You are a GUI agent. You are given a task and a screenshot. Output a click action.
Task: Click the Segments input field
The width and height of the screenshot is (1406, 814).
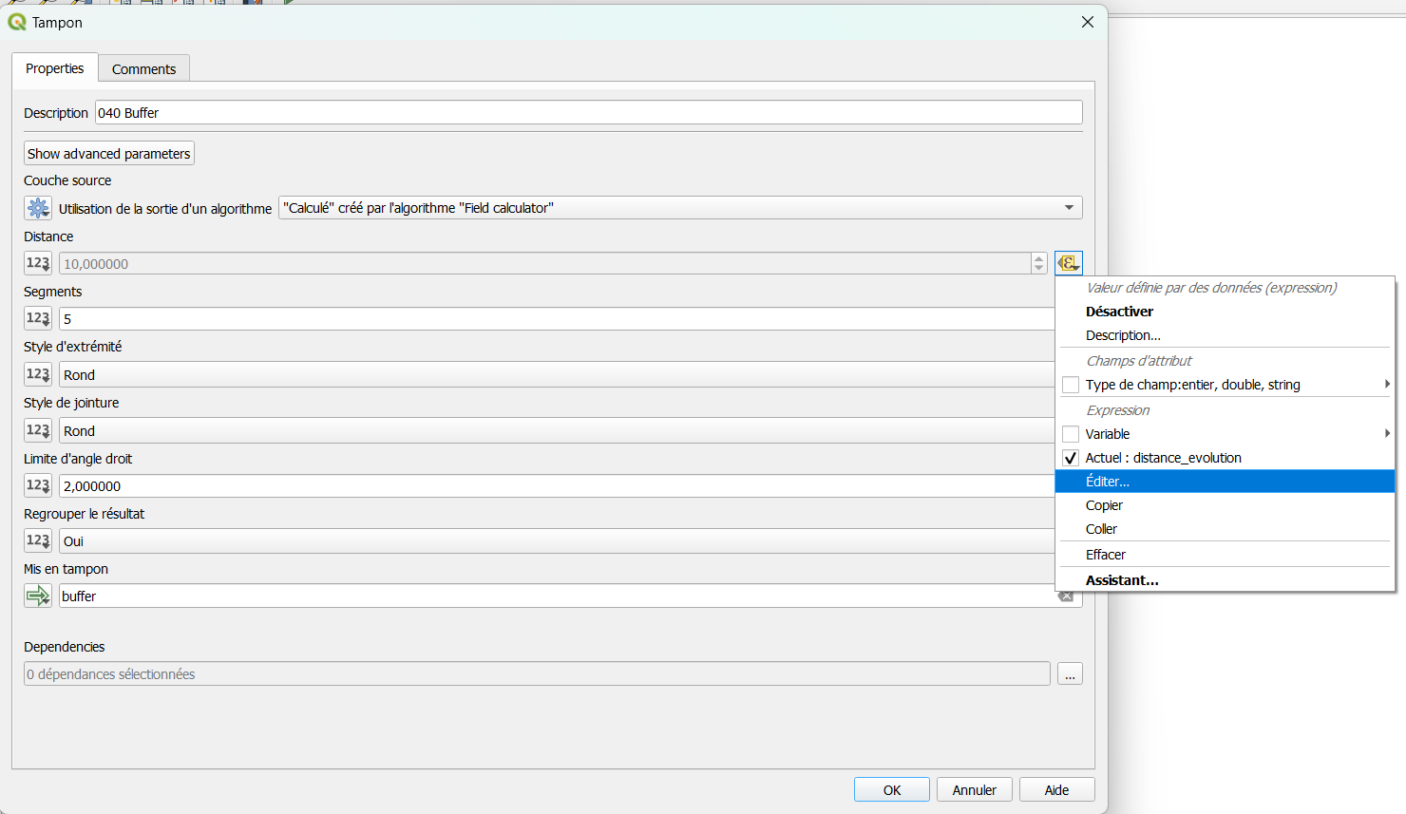pos(557,318)
